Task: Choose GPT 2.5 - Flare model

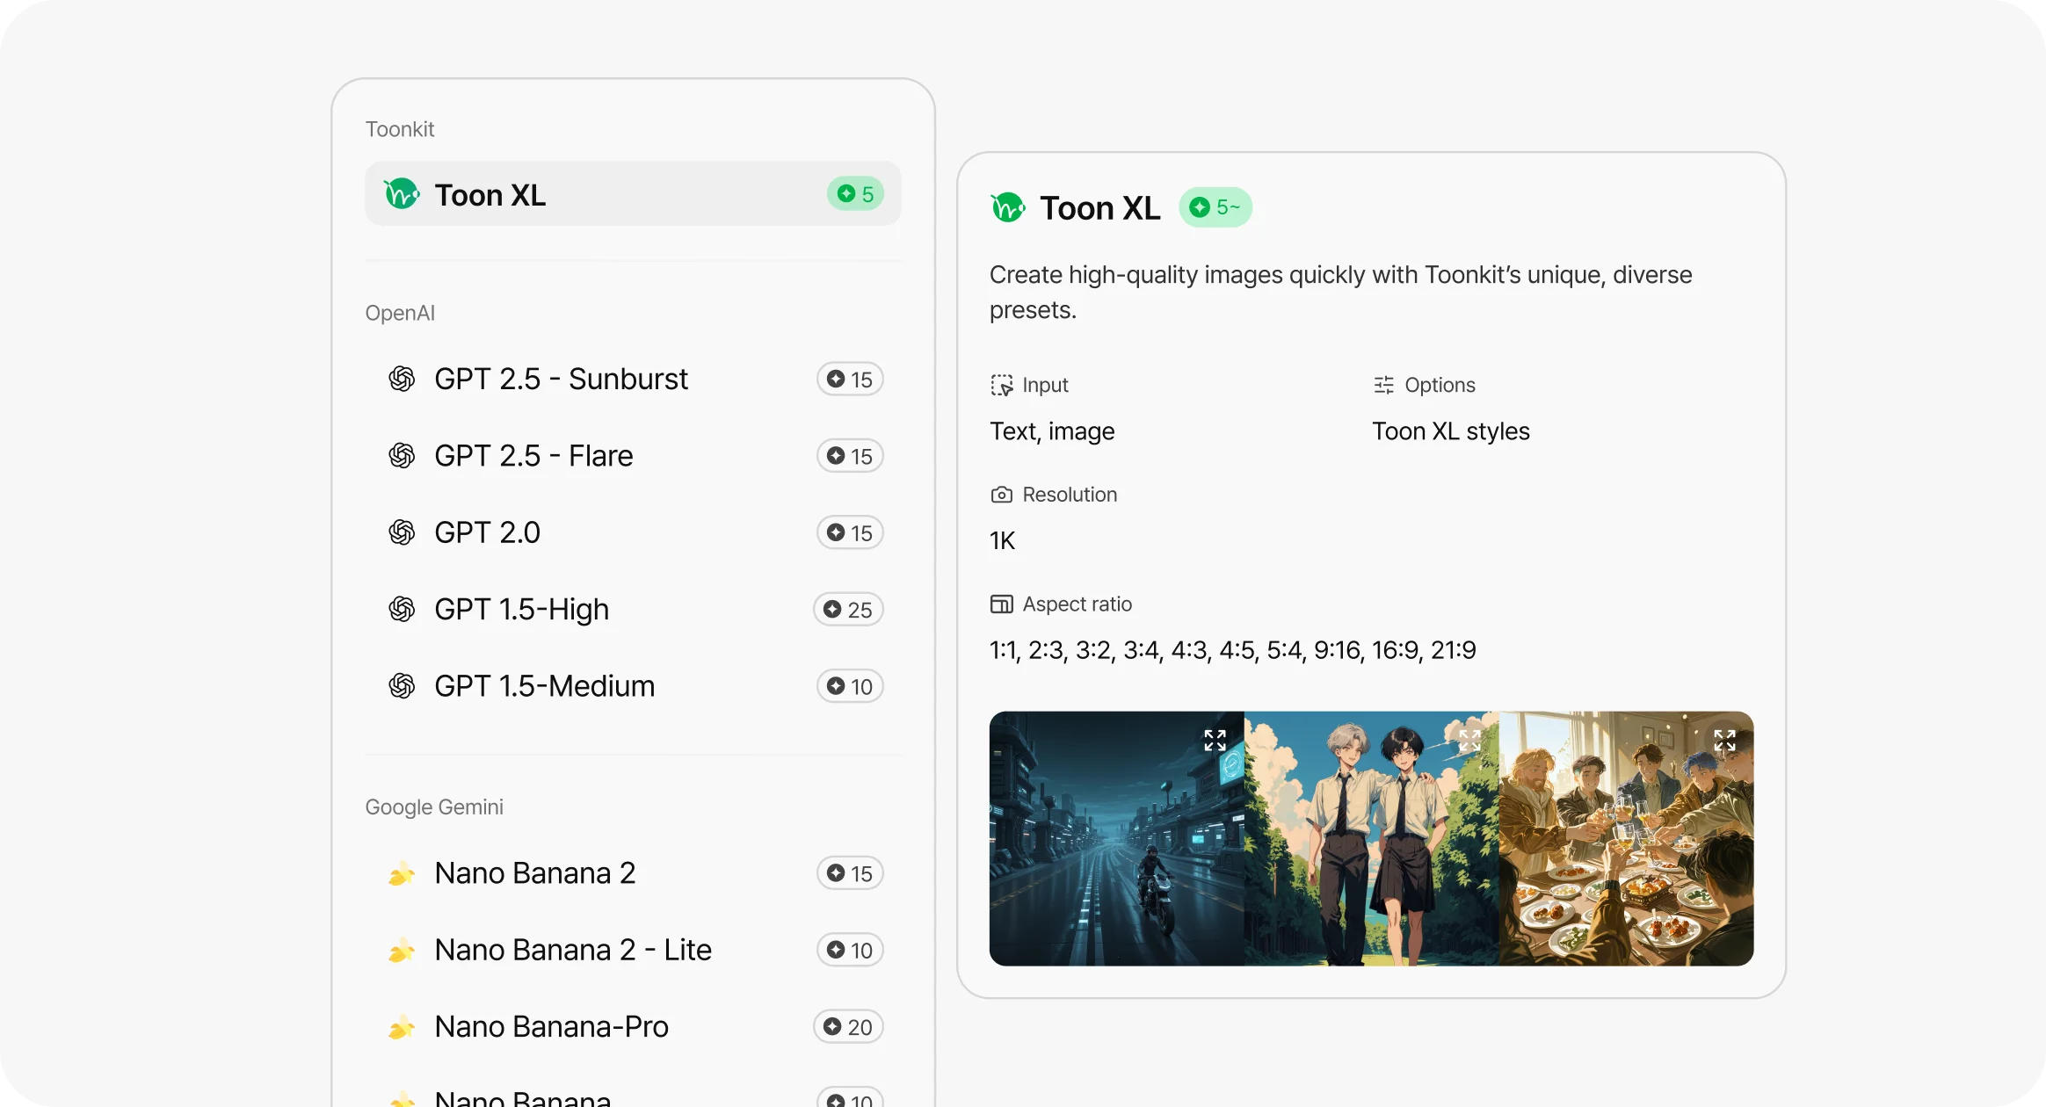Action: click(x=633, y=456)
